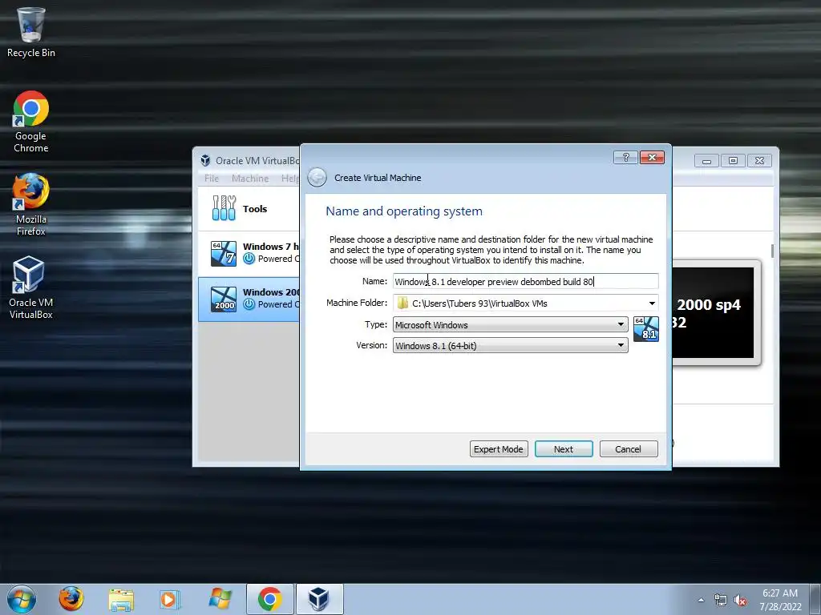Click the network tray icon
The height and width of the screenshot is (615, 821).
click(x=721, y=601)
